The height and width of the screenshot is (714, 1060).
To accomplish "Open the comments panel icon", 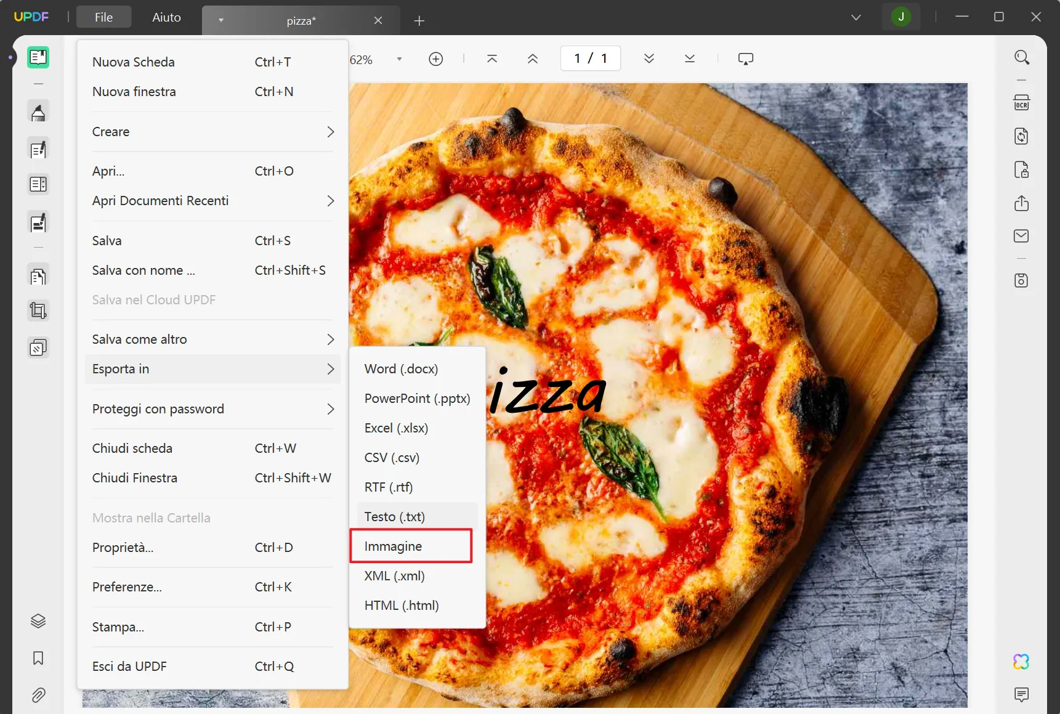I will 1022,695.
